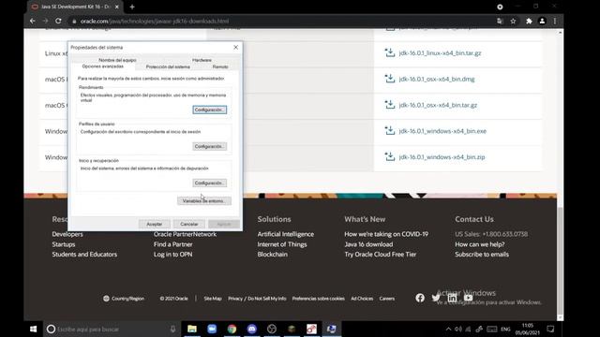This screenshot has height=337, width=600.
Task: Open the Log in to OPN link
Action: pyautogui.click(x=172, y=254)
